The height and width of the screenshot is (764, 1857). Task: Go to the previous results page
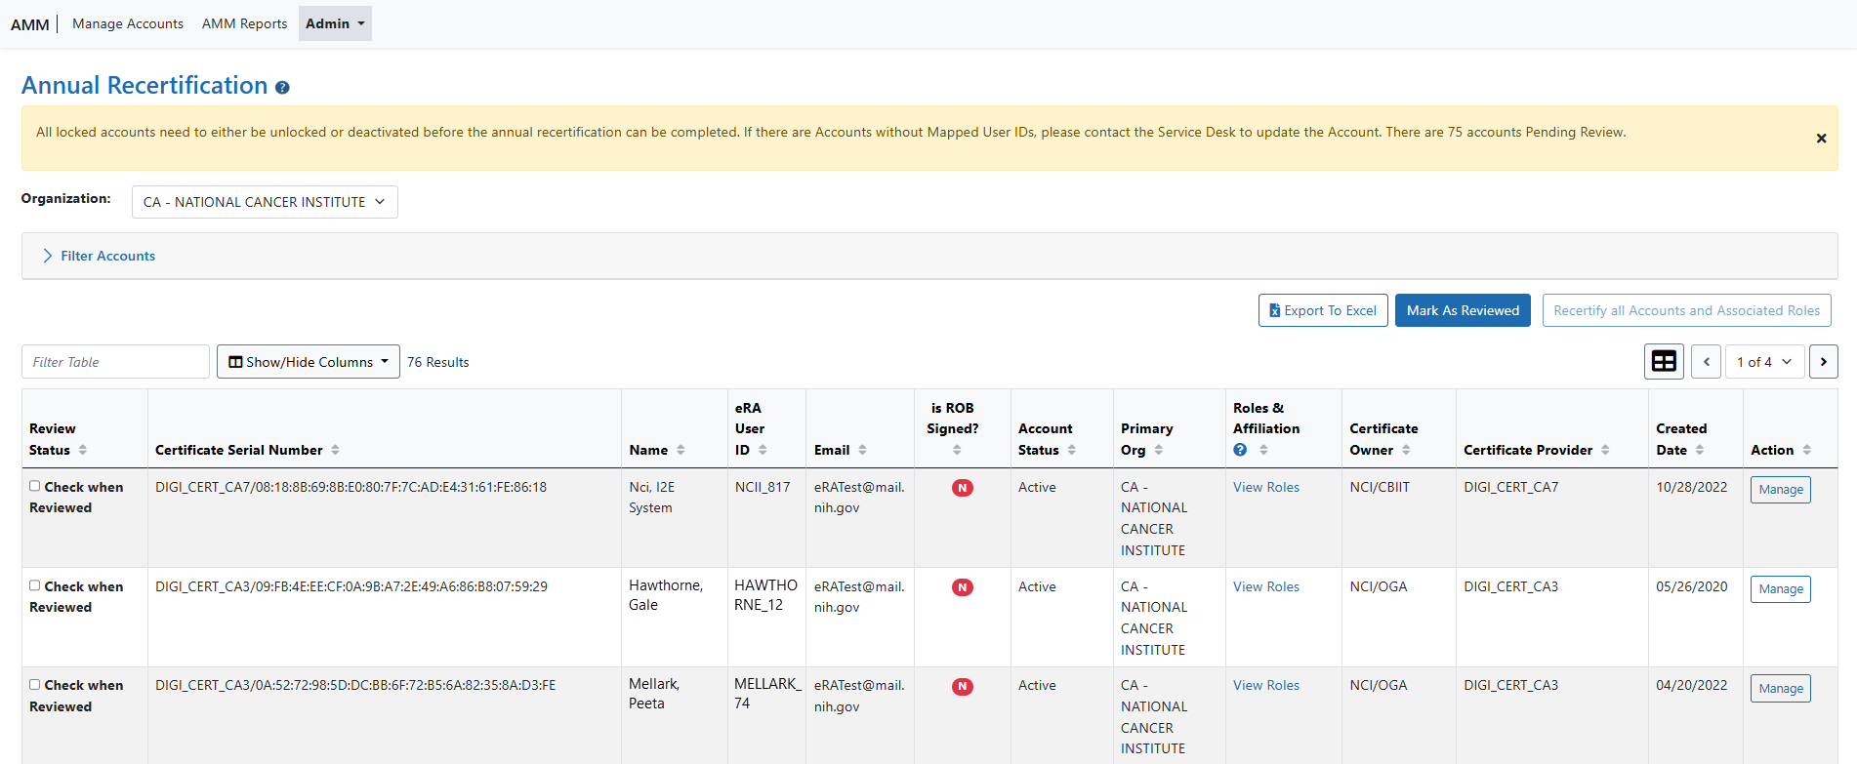click(x=1706, y=362)
